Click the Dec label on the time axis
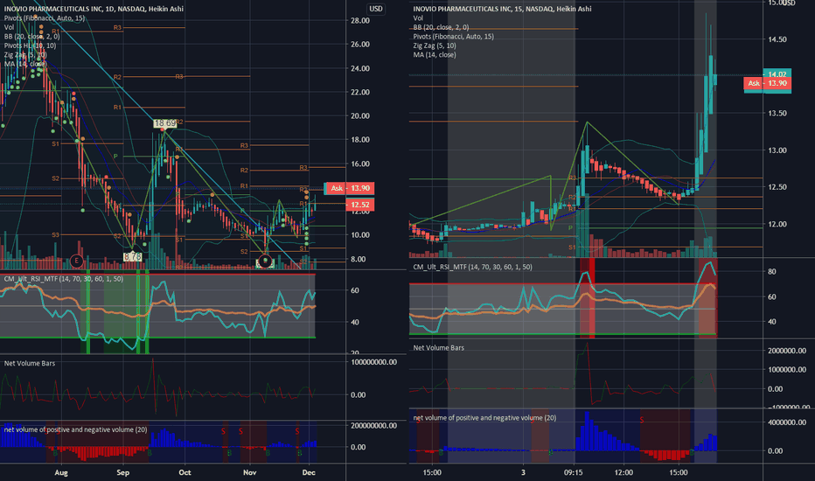Viewport: 815px width, 481px height. point(309,472)
